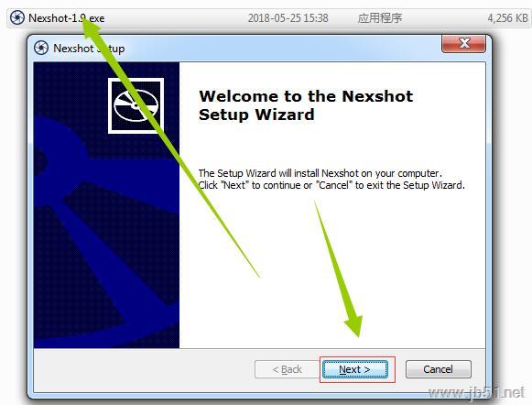Screen dimensions: 532x405
Task: Click the 4,256 KB file size
Action: (507, 18)
